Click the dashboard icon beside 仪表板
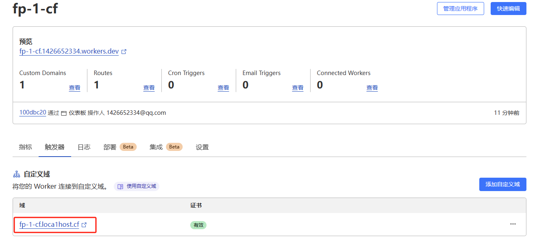The image size is (537, 243). click(64, 113)
